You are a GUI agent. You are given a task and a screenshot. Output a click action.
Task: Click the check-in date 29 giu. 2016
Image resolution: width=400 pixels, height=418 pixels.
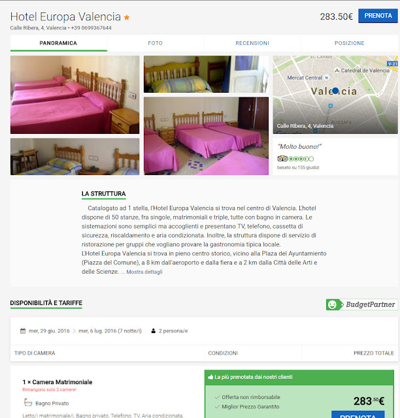(49, 331)
